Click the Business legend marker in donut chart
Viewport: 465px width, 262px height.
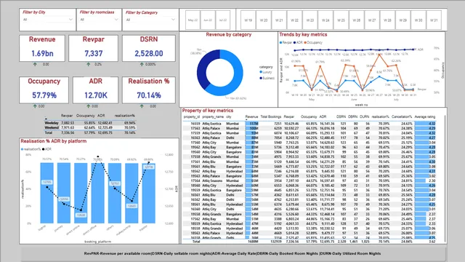[x=261, y=78]
